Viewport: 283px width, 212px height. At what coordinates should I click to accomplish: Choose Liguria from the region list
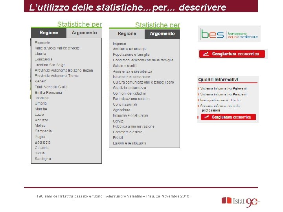[40, 54]
